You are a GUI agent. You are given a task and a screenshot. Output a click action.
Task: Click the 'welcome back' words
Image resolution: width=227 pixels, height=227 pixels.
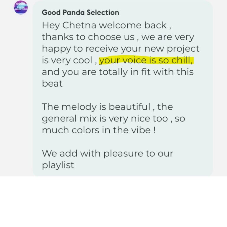[133, 25]
